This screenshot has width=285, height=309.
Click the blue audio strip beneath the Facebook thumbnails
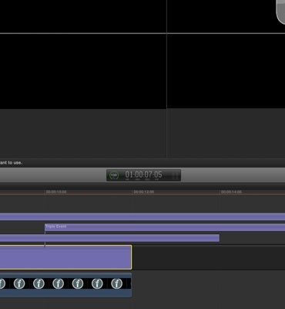pos(65,293)
